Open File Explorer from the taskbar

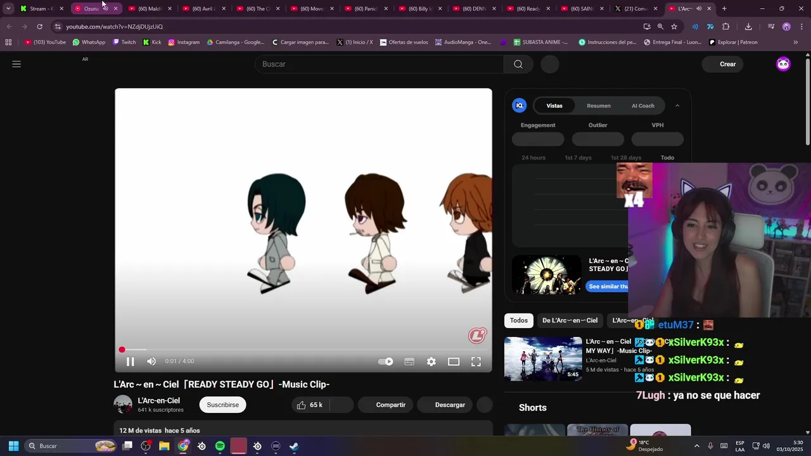(164, 446)
